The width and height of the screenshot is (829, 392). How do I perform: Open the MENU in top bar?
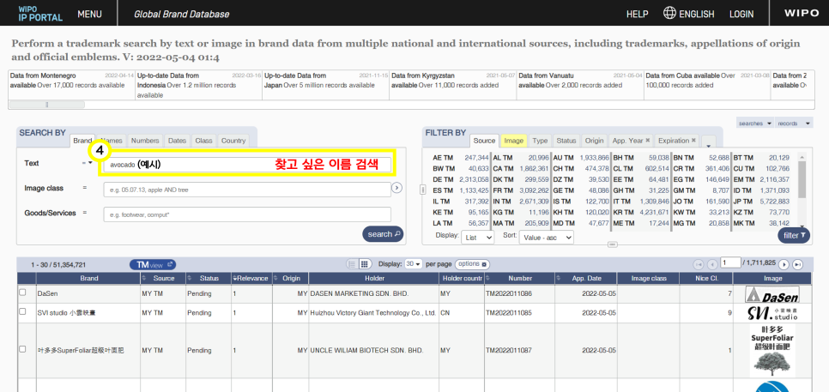tap(90, 14)
